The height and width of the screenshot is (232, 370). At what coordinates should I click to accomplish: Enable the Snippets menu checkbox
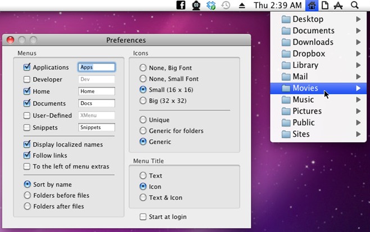point(27,128)
